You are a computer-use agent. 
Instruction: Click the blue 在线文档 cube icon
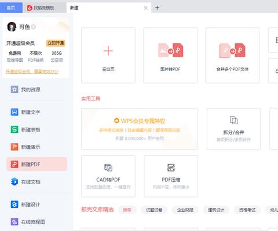click(14, 181)
